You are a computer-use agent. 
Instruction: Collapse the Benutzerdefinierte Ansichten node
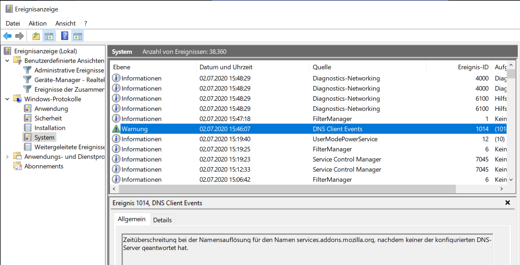(7, 61)
